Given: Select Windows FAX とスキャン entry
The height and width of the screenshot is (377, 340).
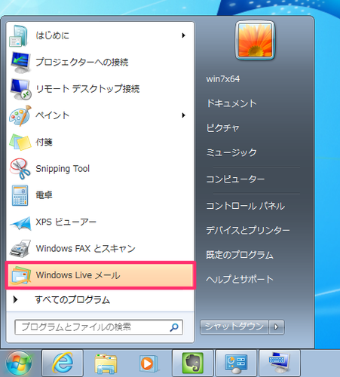Looking at the screenshot, I should (x=100, y=249).
